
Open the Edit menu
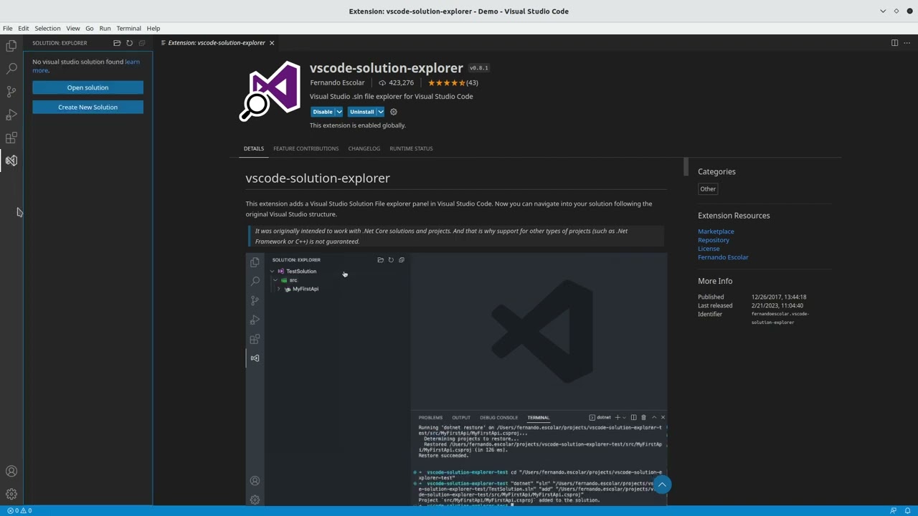[24, 28]
